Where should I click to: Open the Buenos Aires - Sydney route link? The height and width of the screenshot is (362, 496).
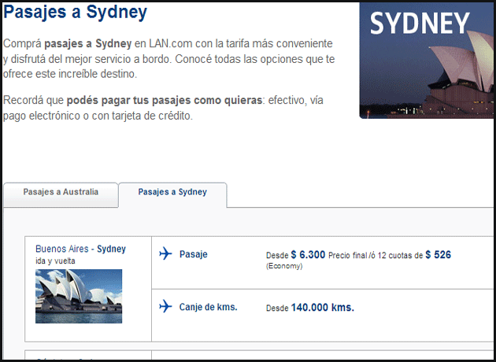coord(80,249)
